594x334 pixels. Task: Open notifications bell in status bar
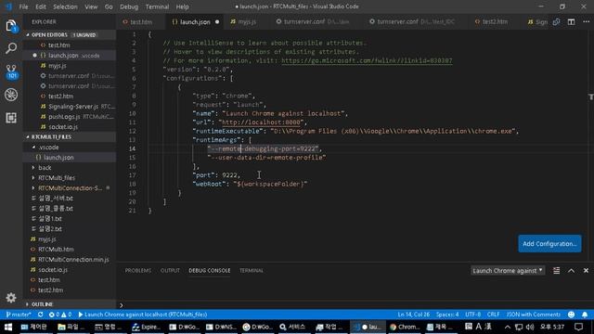(x=585, y=315)
